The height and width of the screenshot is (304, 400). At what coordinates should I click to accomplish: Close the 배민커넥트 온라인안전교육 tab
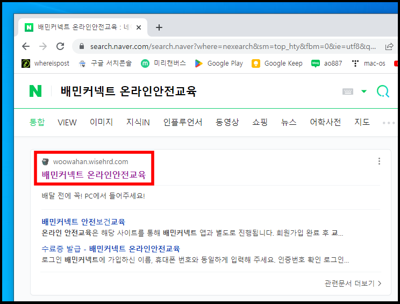[x=139, y=27]
